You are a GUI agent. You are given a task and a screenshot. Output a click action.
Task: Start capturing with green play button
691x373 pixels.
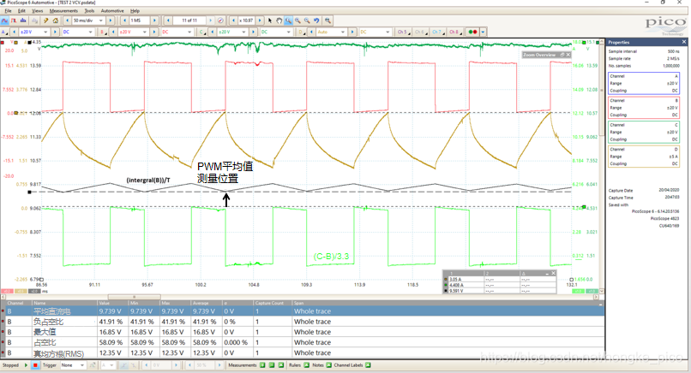click(26, 365)
